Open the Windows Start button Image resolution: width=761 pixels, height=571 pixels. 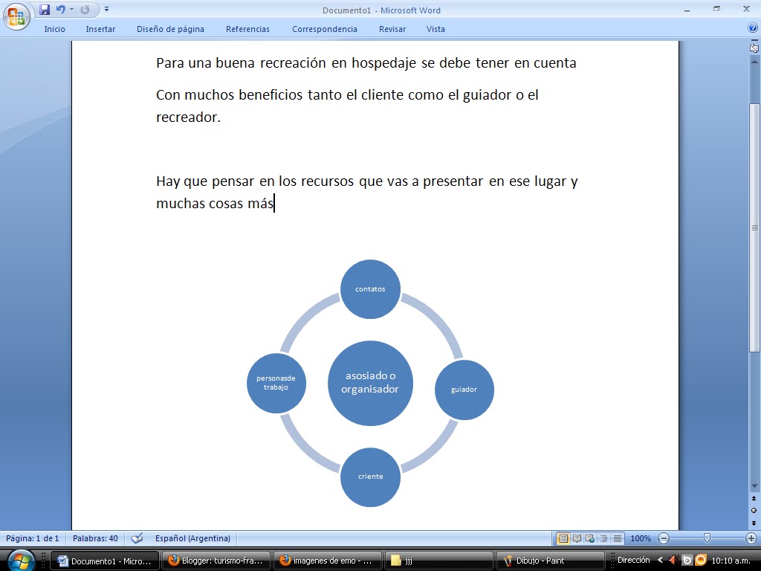coord(20,561)
